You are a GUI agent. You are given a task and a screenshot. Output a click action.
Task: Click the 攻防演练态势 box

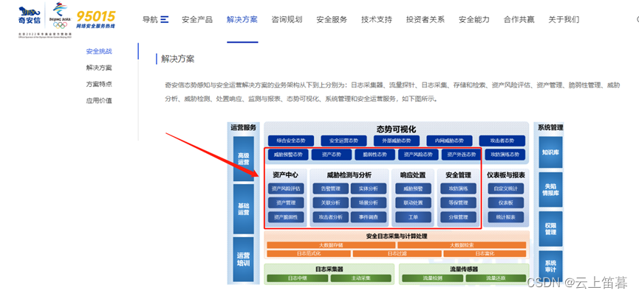coord(505,155)
